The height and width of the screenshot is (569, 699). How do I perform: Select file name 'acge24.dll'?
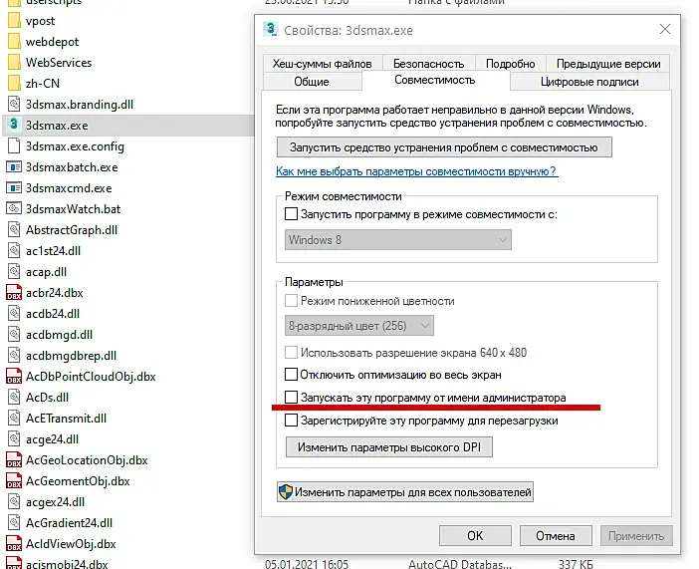click(52, 439)
